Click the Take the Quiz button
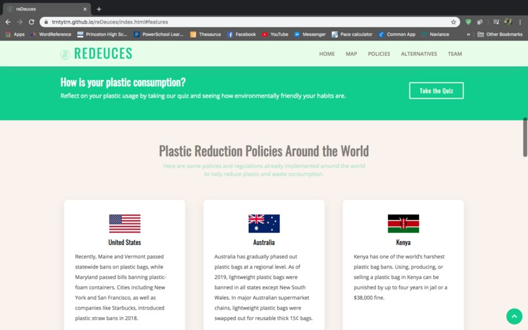 pos(436,90)
